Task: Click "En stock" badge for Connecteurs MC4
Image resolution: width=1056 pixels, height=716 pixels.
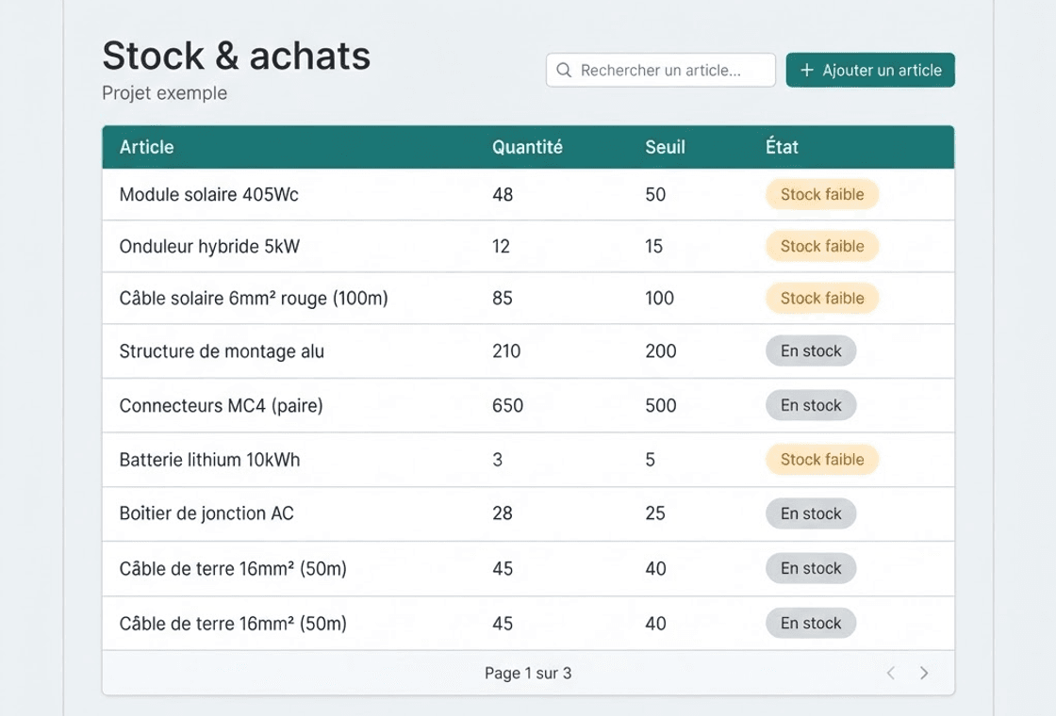Action: [811, 406]
